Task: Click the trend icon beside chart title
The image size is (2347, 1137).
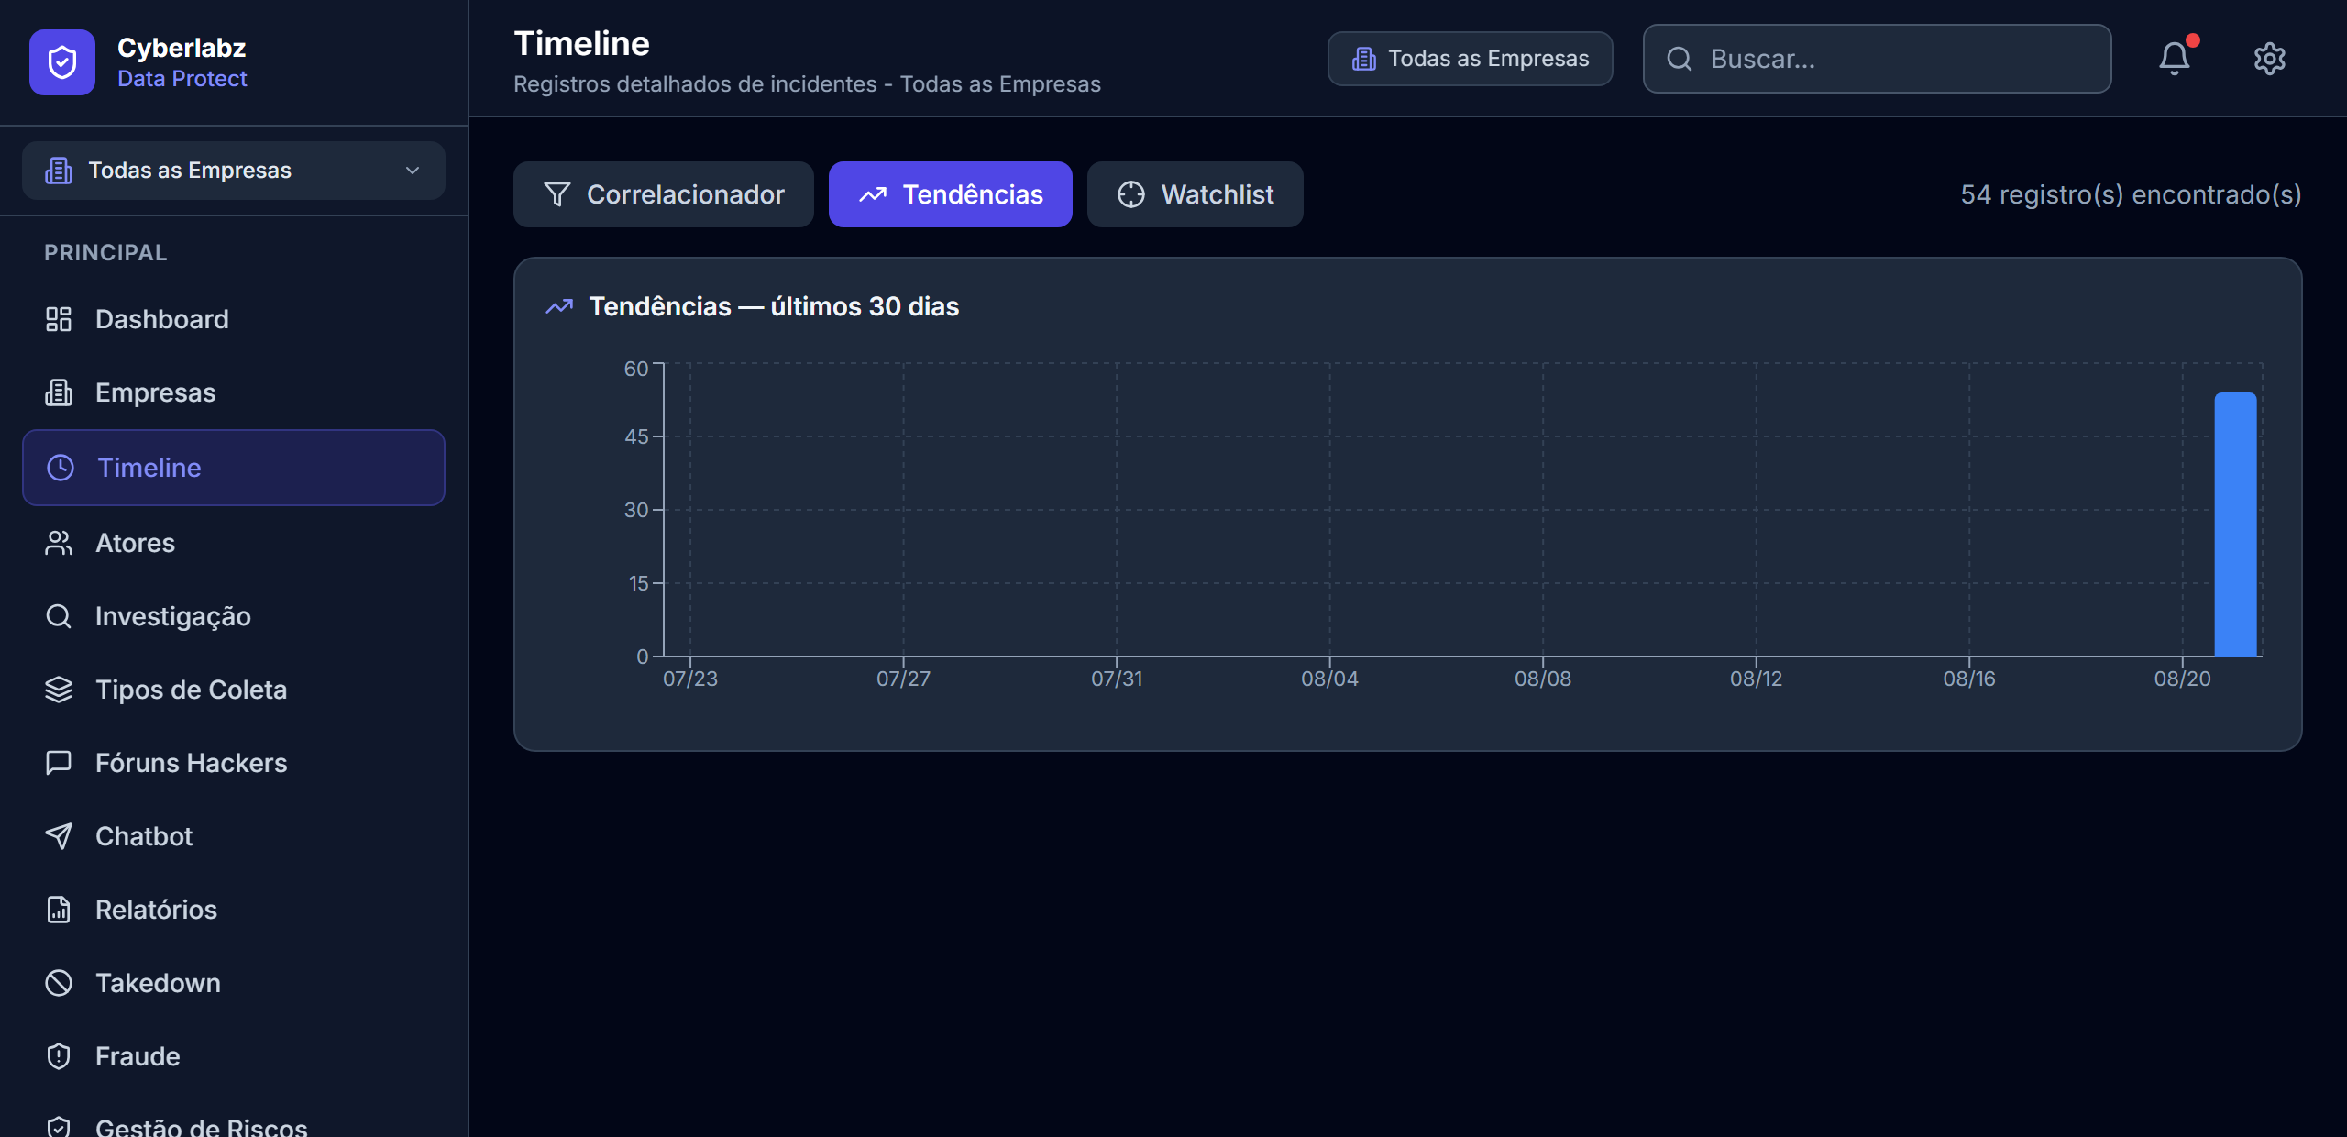Action: tap(559, 306)
